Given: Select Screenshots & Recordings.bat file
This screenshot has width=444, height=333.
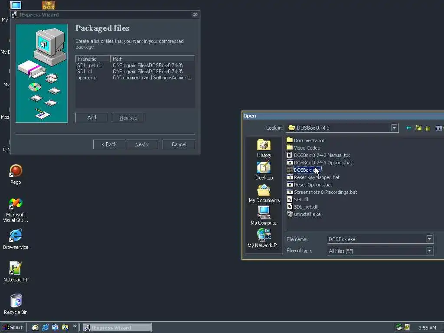Looking at the screenshot, I should click(x=322, y=192).
